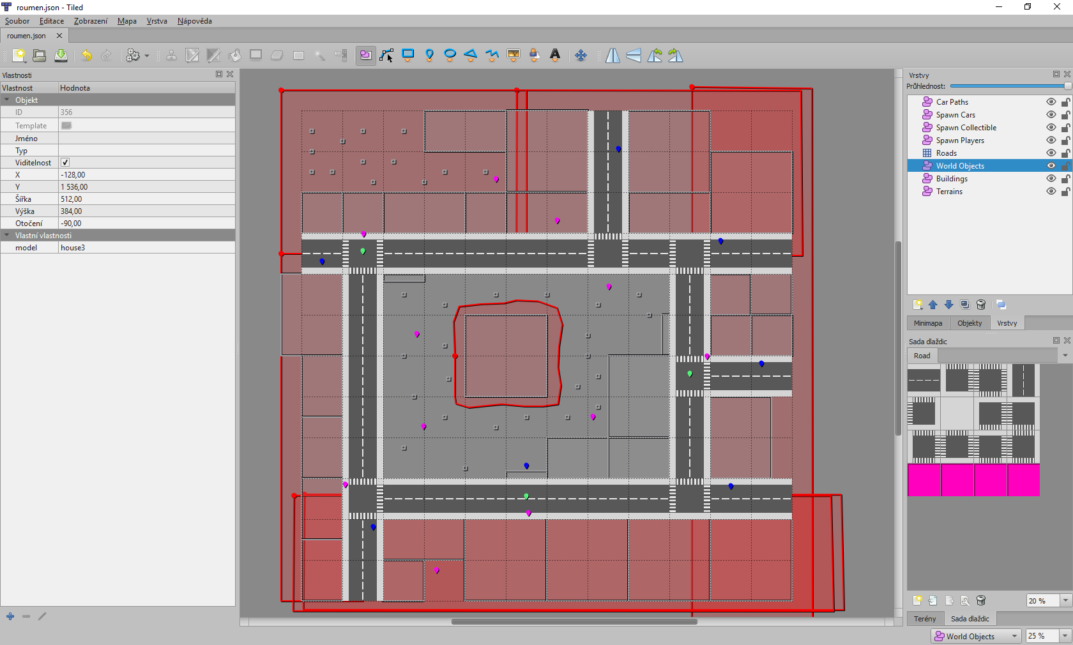1073x645 pixels.
Task: Pick the Insert Polygon tool
Action: point(471,56)
